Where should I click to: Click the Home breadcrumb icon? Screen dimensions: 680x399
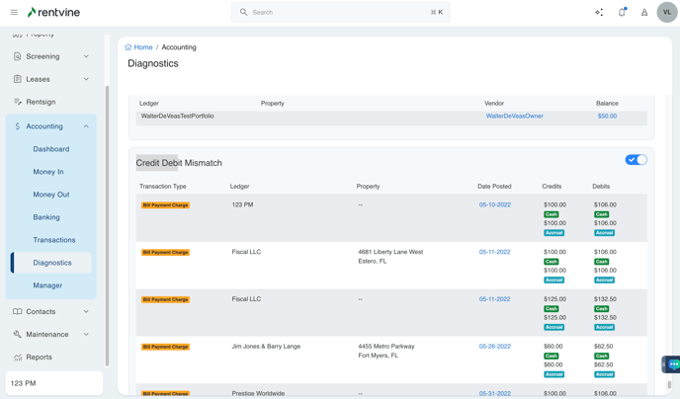pyautogui.click(x=128, y=47)
